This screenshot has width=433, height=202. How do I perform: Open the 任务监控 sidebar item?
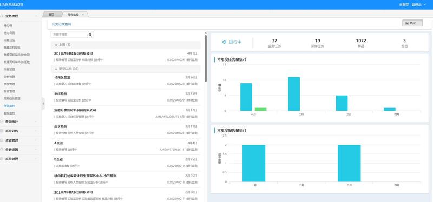[x=9, y=106]
